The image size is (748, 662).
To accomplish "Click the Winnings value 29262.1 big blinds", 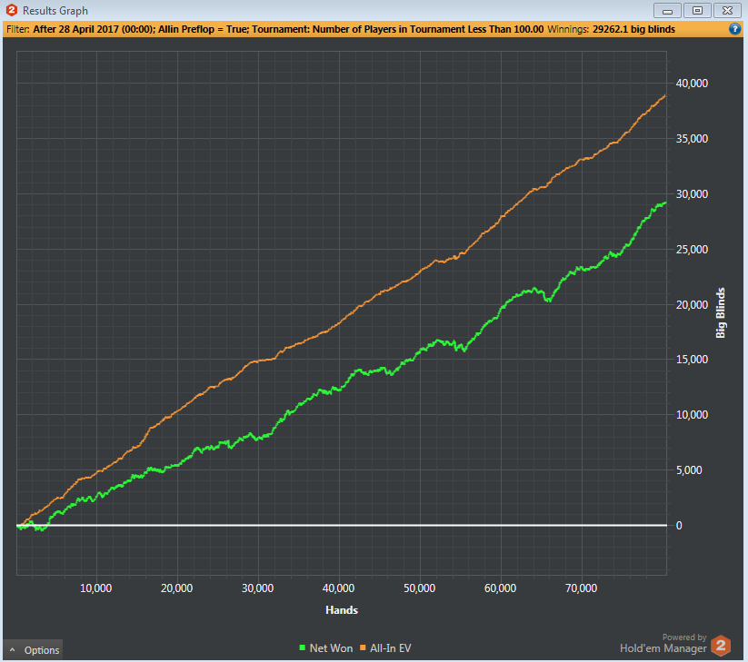I will pos(633,29).
